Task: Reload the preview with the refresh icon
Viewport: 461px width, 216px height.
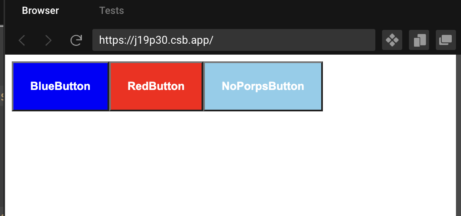Action: [76, 40]
